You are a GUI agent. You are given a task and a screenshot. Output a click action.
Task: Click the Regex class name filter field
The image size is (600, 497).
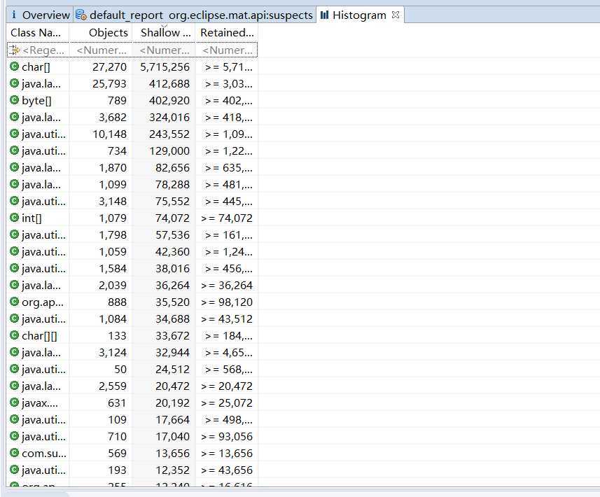click(43, 50)
